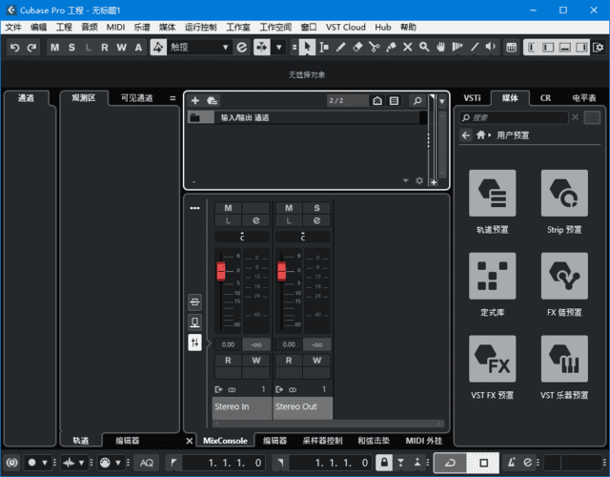Open audio record mode waveform dropdown

click(81, 463)
